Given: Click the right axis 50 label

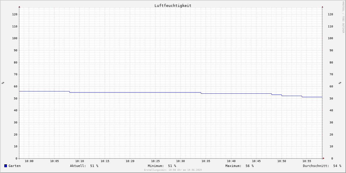Looking at the screenshot, I should pos(331,98).
